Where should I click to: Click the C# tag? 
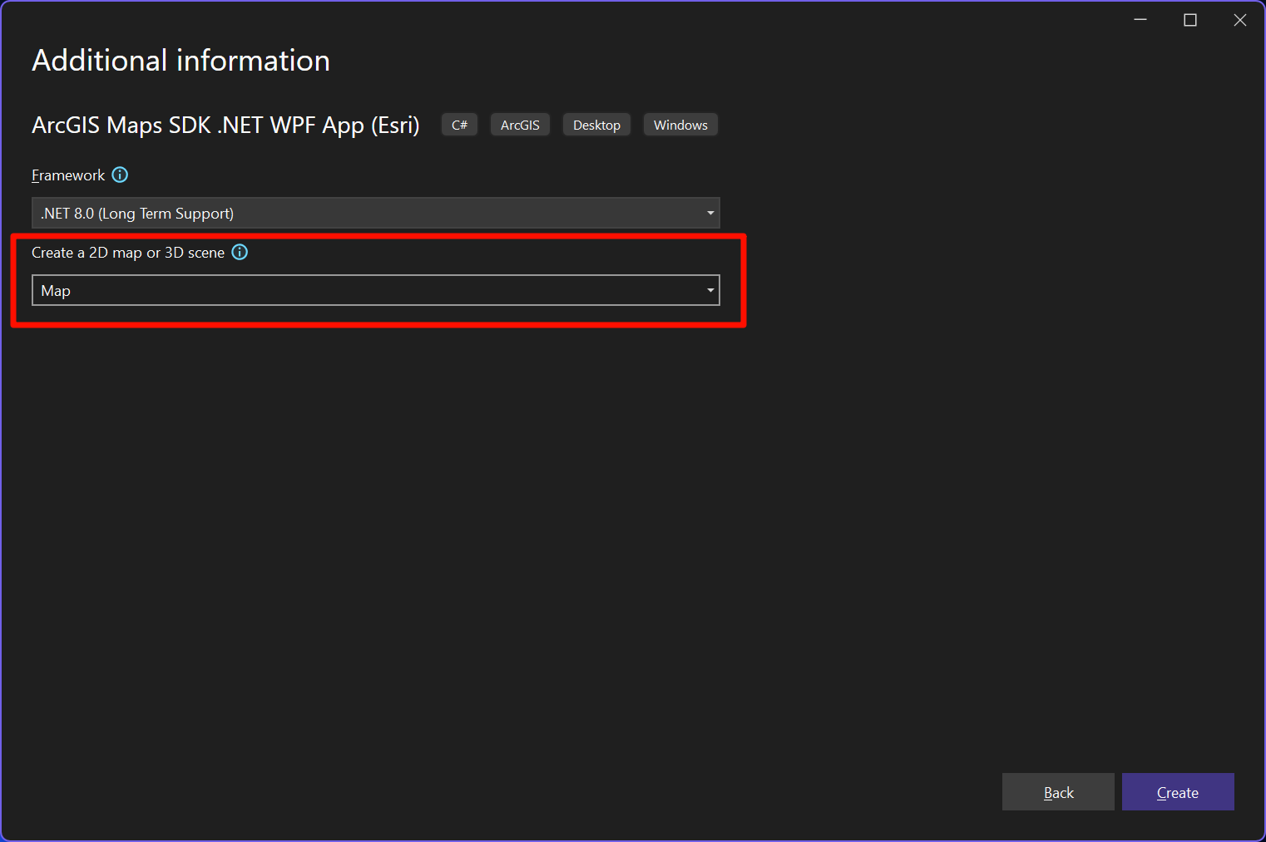click(459, 125)
